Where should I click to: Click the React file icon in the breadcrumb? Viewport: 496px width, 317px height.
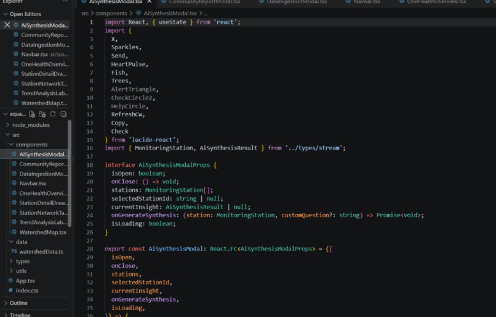[138, 14]
